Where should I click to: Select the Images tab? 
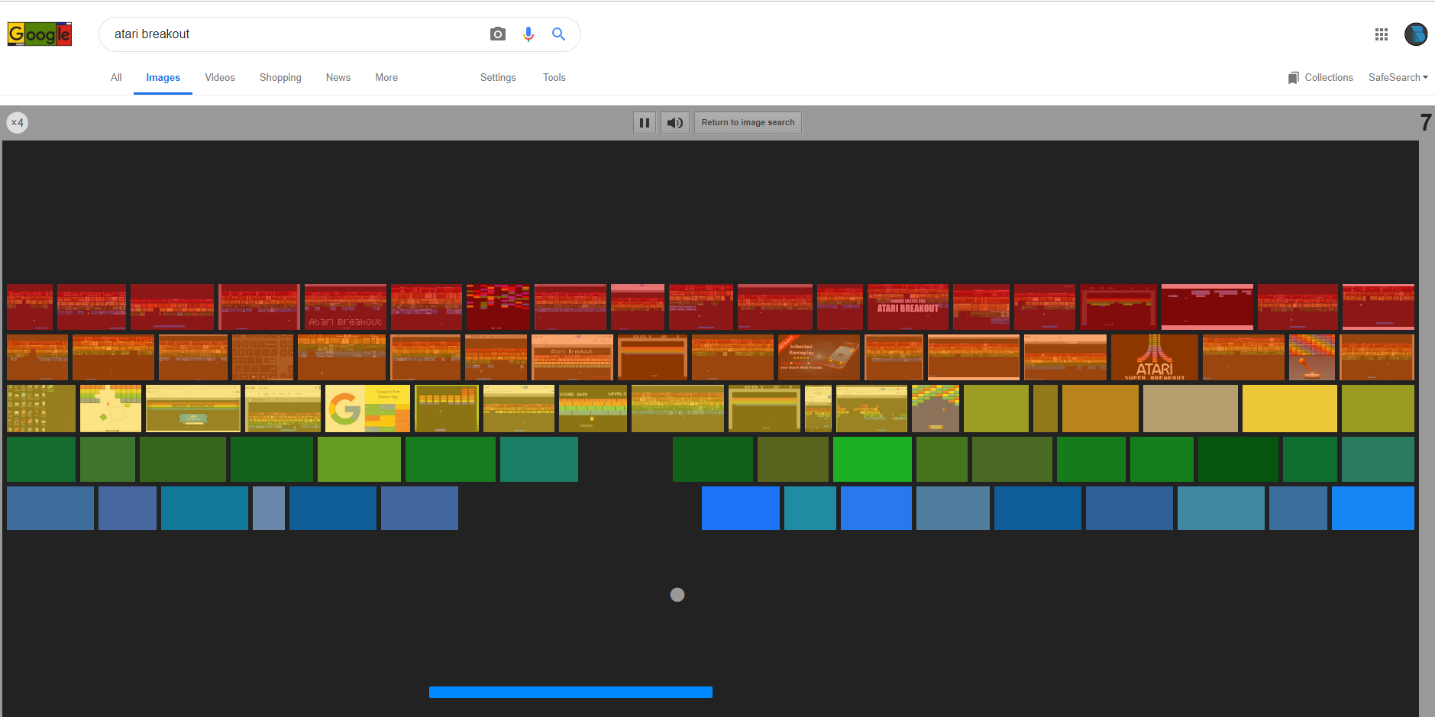tap(163, 78)
